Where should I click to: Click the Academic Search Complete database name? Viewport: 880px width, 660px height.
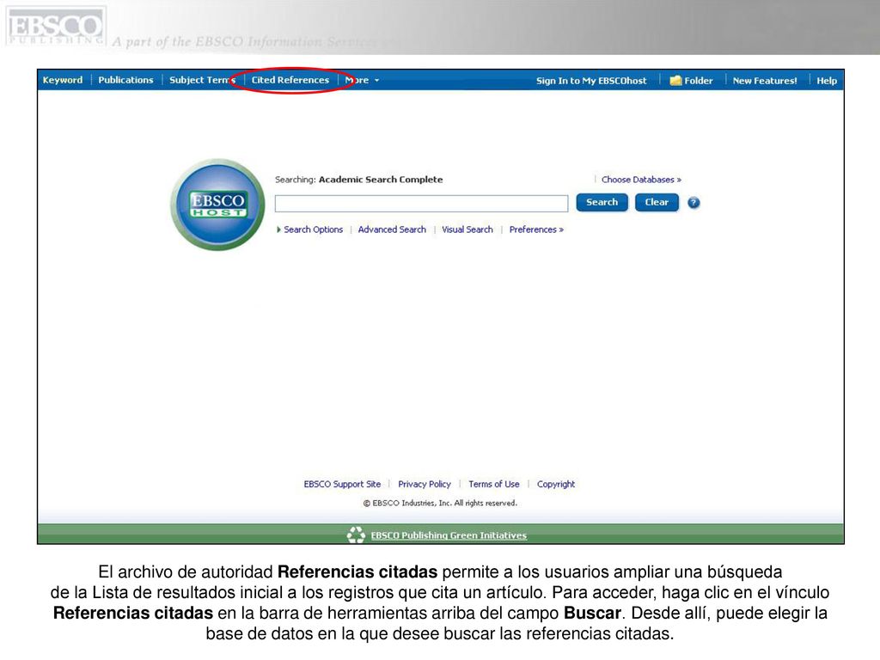[381, 180]
